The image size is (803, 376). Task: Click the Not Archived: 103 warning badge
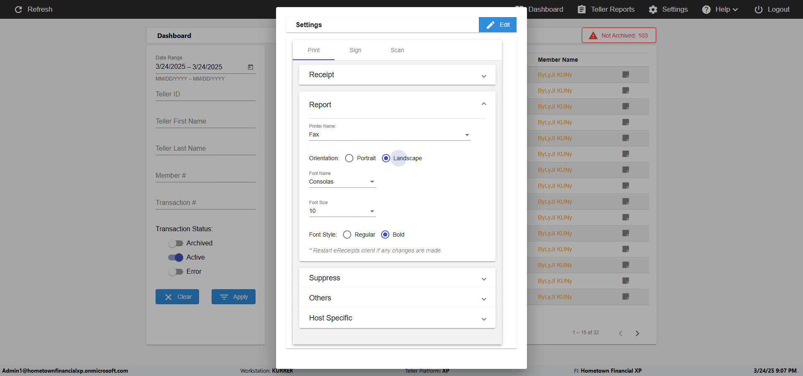619,35
